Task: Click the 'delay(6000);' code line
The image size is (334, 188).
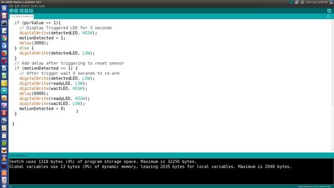Action: pyautogui.click(x=34, y=93)
